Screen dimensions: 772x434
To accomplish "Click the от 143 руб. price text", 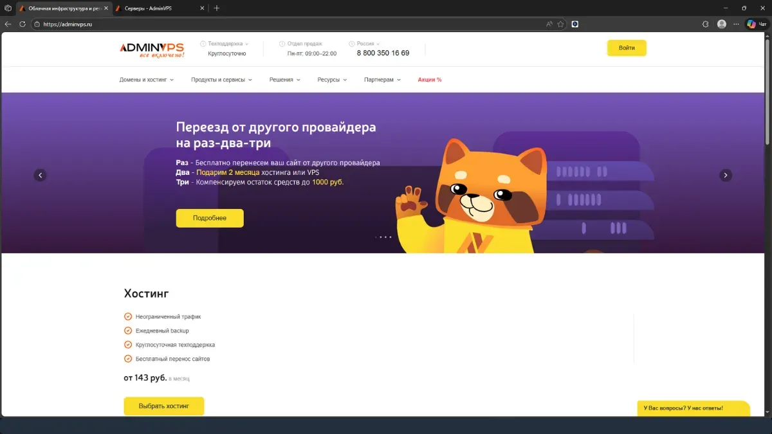I will pos(145,378).
